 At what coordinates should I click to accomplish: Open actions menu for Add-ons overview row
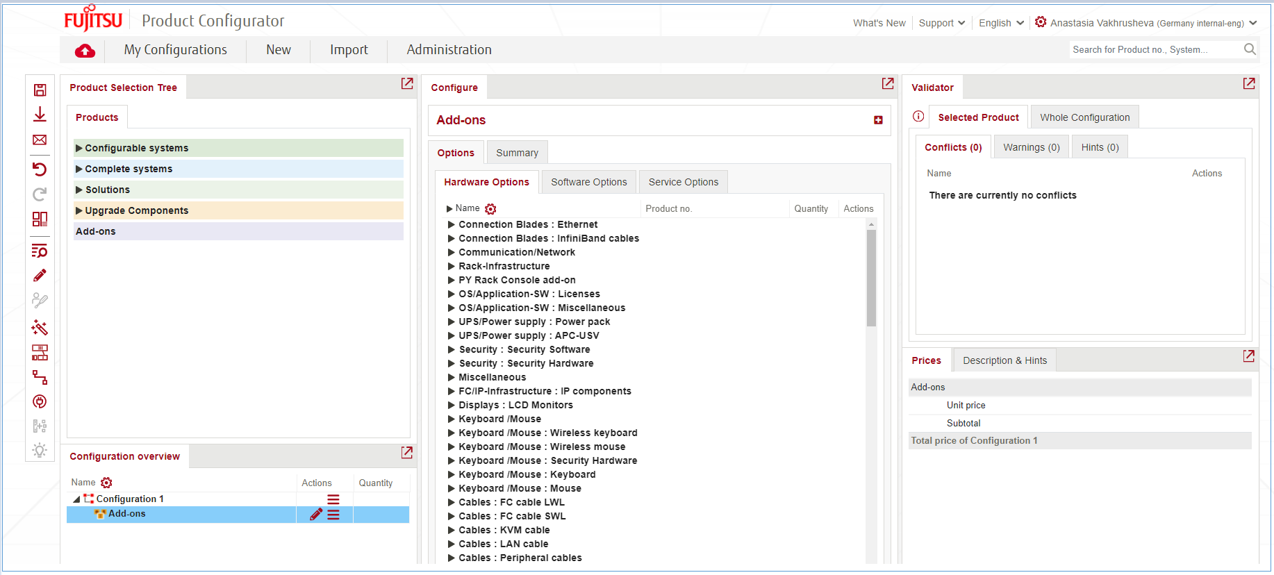(x=333, y=515)
